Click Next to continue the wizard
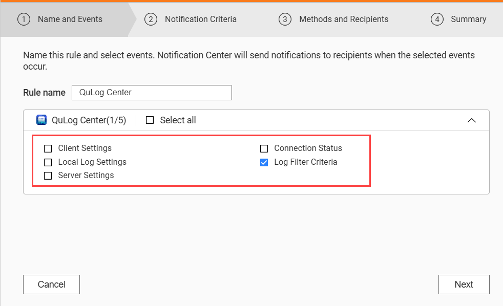The image size is (503, 306). pos(464,285)
